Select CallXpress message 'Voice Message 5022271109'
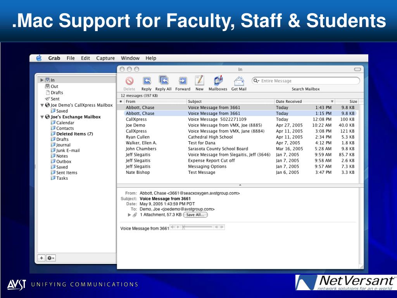This screenshot has height=298, width=397. (238, 120)
